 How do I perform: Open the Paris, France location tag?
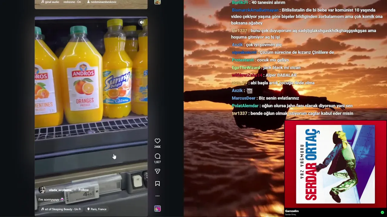97,209
